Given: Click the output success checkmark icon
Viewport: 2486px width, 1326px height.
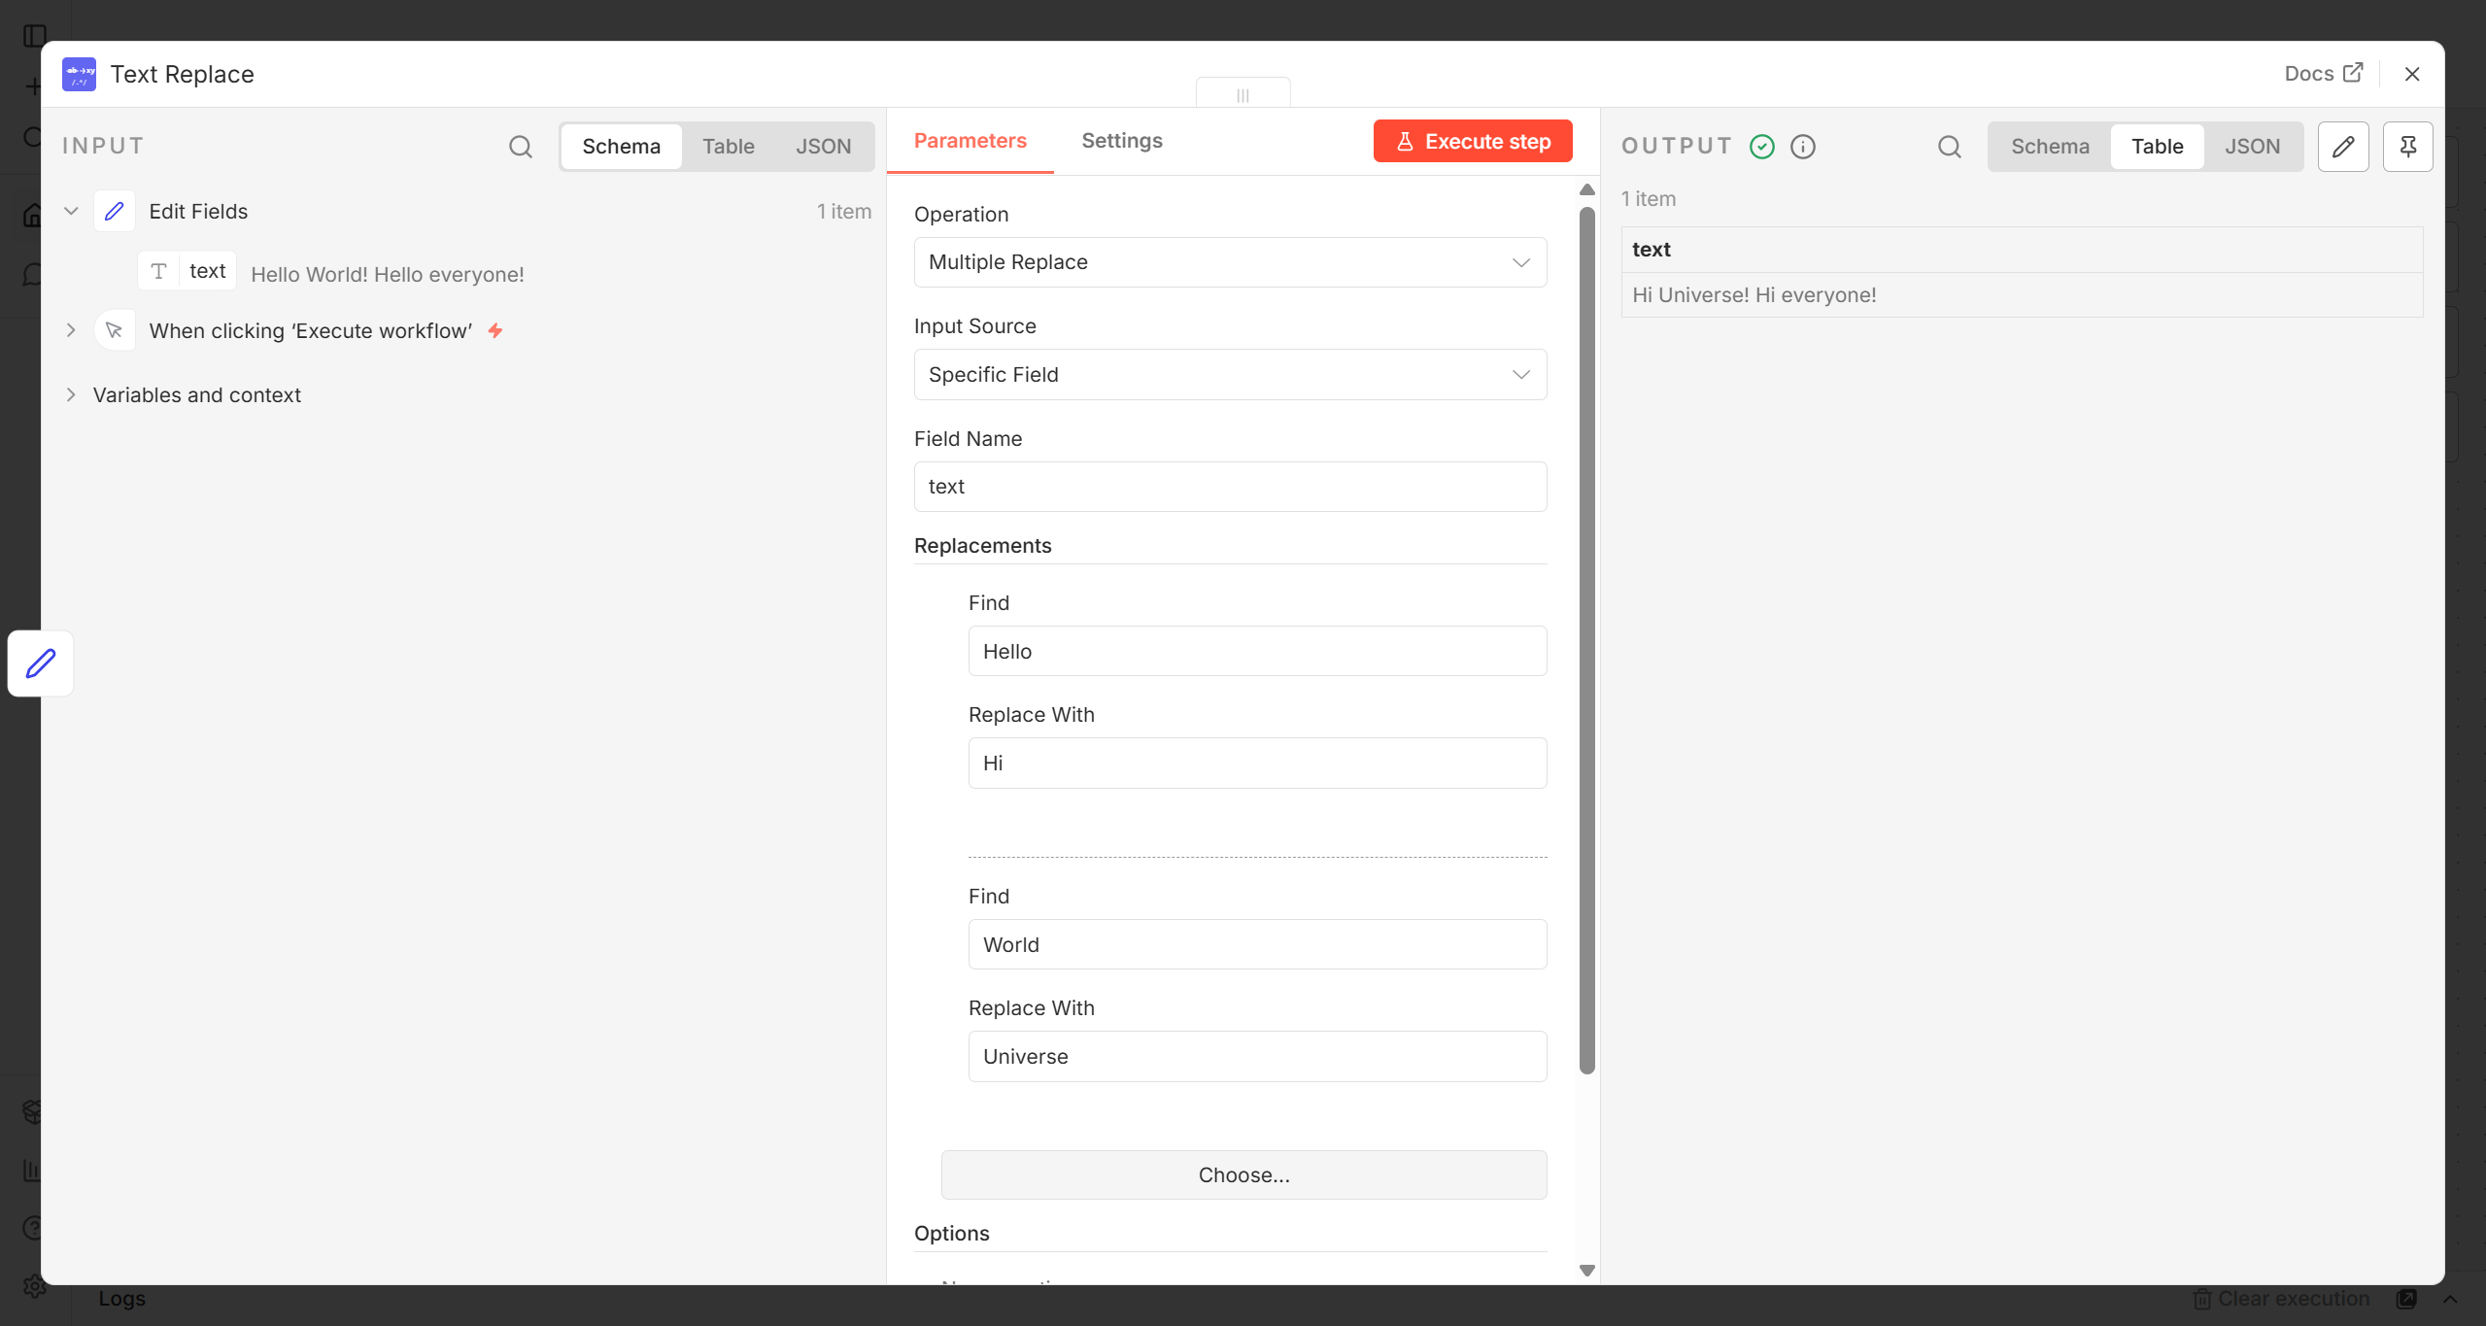Looking at the screenshot, I should pyautogui.click(x=1761, y=147).
